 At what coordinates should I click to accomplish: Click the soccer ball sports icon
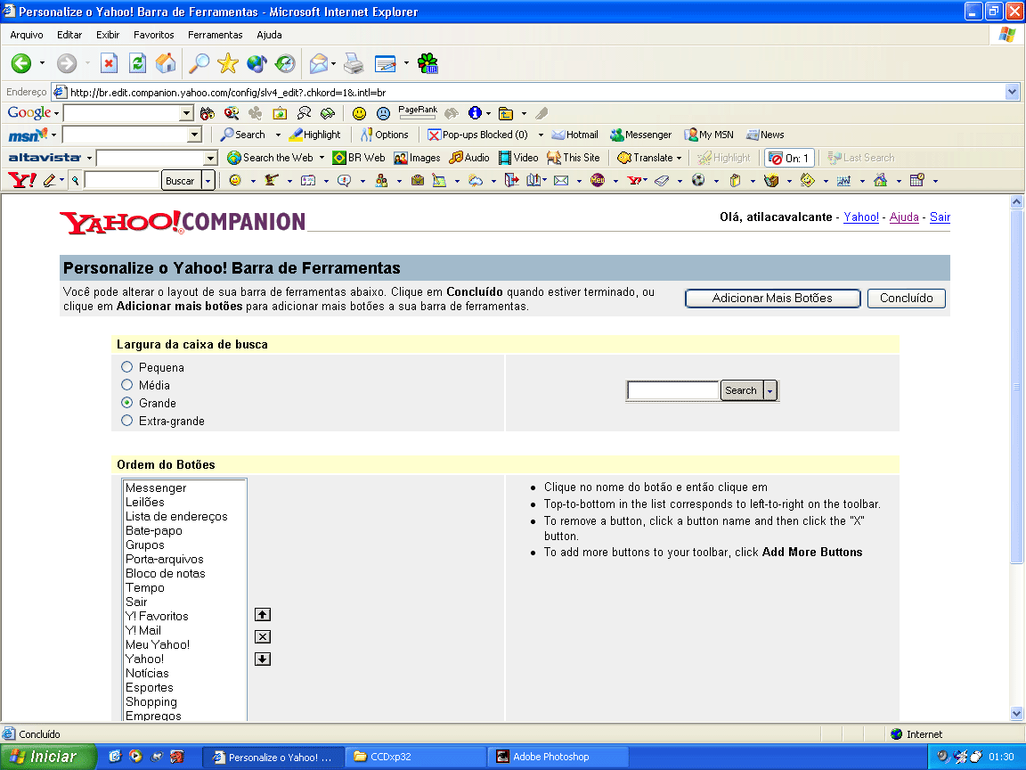click(x=698, y=180)
